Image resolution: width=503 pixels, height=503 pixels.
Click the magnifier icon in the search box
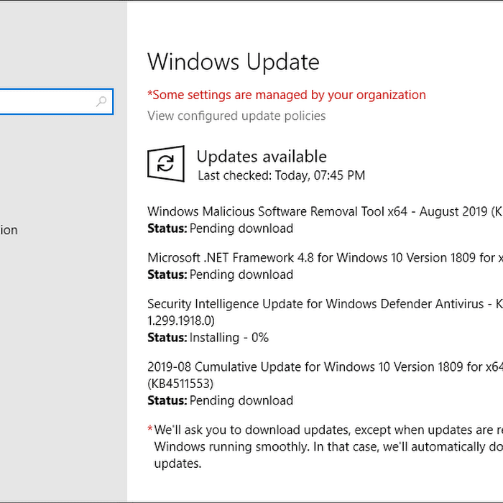click(101, 102)
